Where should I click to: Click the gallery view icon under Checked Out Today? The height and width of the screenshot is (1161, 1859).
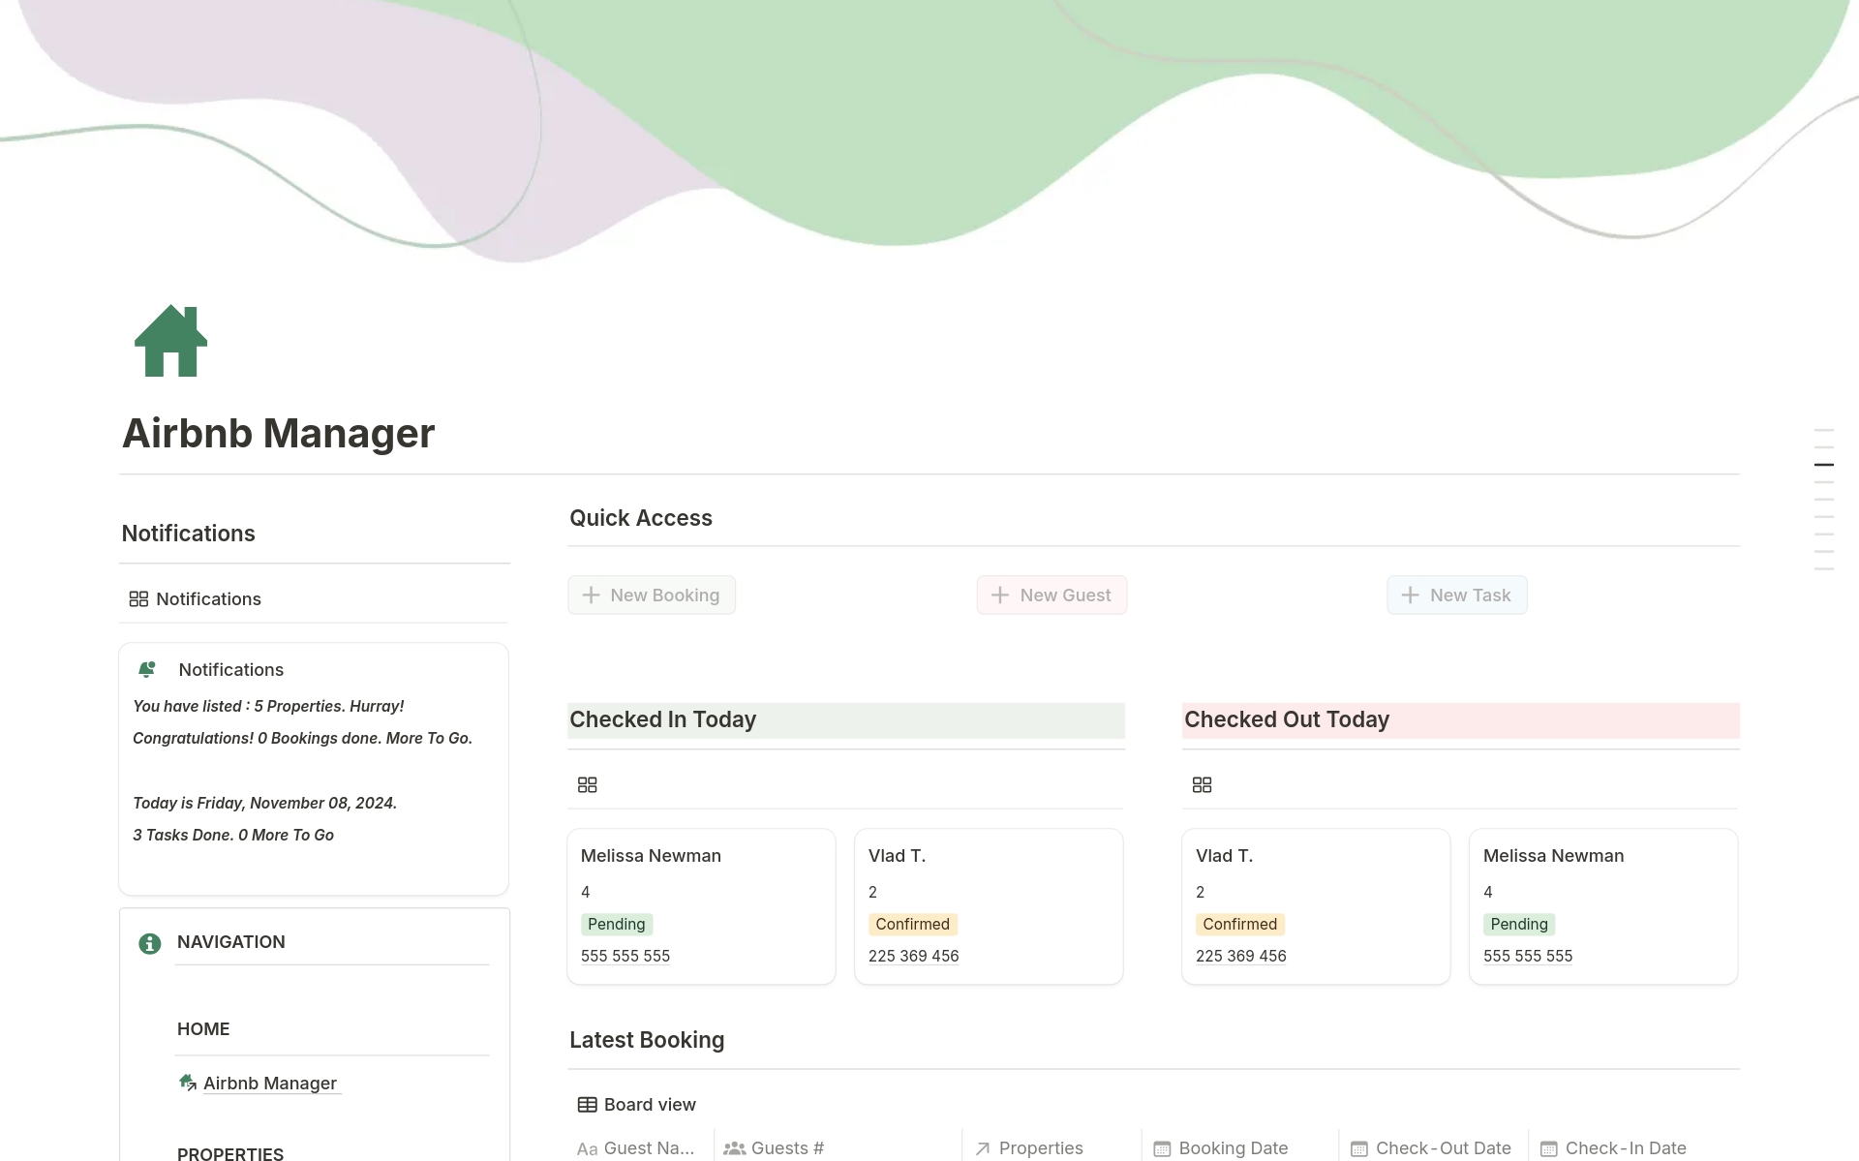[x=1202, y=784]
